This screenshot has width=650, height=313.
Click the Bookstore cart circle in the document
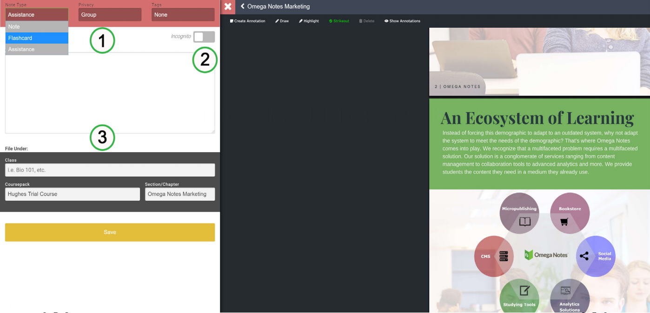570,213
